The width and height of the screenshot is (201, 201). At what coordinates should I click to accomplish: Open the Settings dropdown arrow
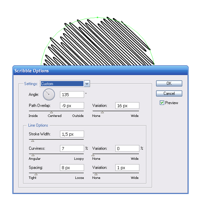(87, 84)
